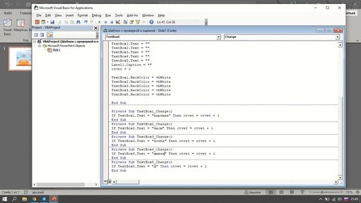
Task: Open the Edit menu
Action: click(x=48, y=15)
